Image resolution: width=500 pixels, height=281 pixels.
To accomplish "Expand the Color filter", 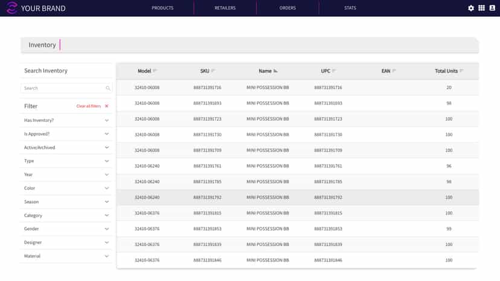I will [66, 188].
